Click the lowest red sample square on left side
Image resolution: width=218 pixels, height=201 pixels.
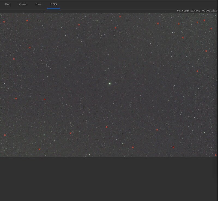coord(39,149)
